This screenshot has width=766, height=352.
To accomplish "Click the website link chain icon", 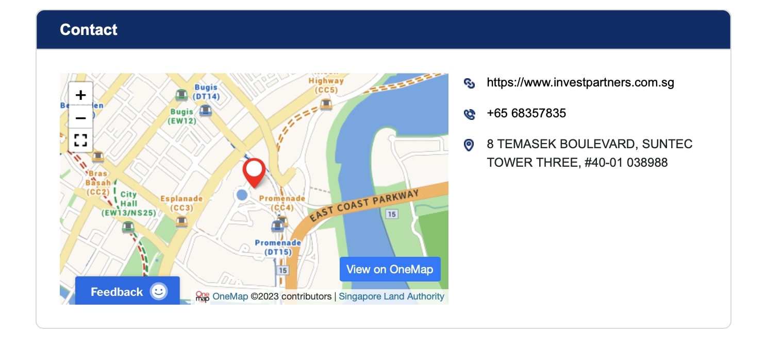I will coord(469,83).
